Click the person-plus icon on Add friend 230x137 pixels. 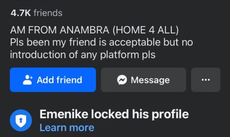click(28, 80)
